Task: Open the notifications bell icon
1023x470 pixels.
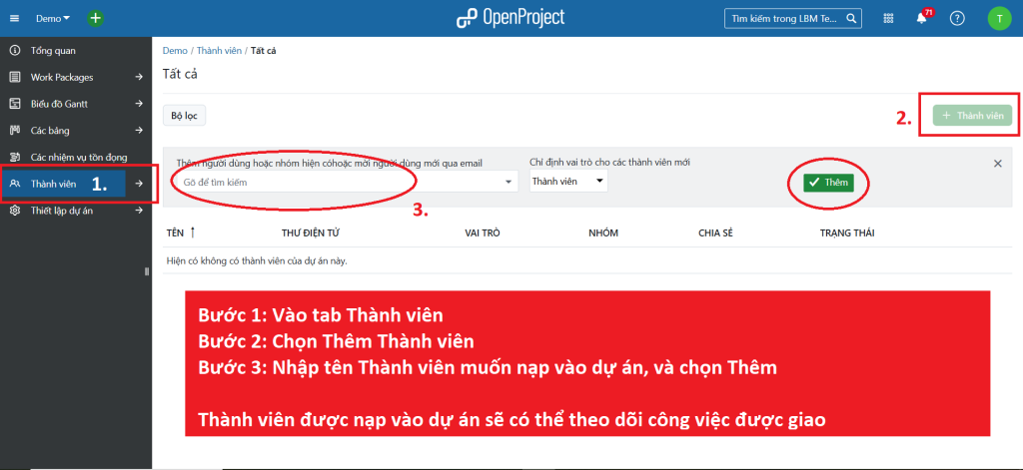Action: (922, 19)
